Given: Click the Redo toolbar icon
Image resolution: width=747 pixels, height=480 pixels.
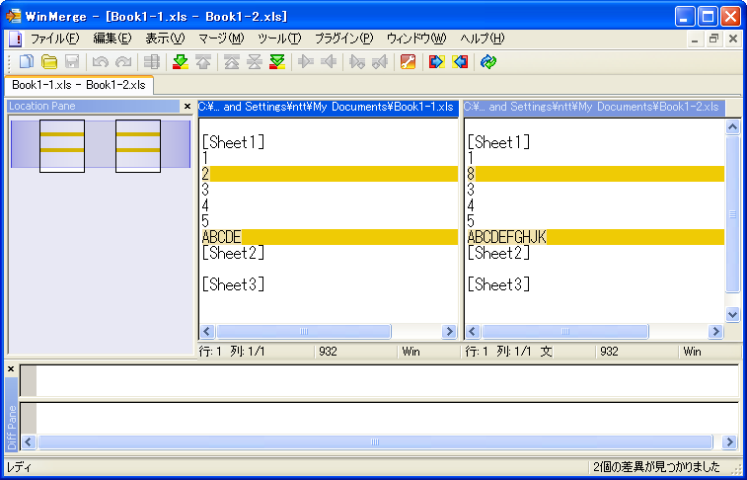Looking at the screenshot, I should click(123, 61).
